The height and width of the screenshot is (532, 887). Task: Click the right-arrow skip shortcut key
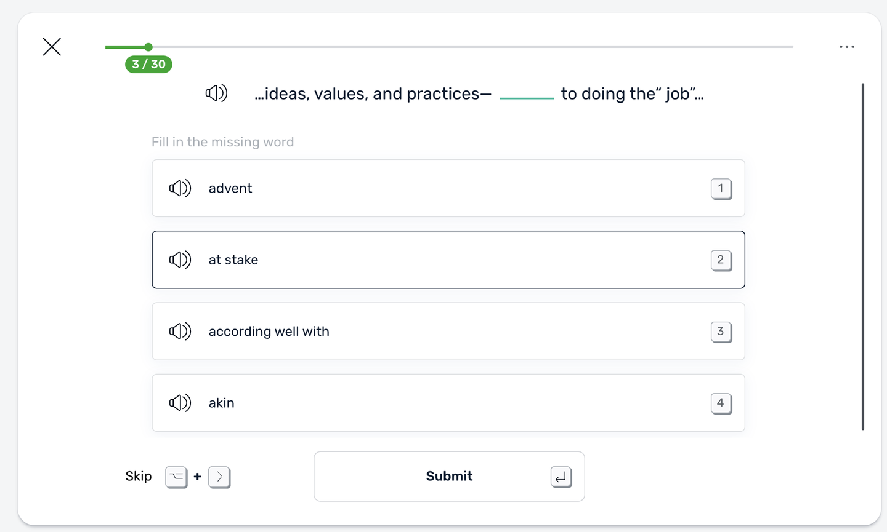(219, 477)
